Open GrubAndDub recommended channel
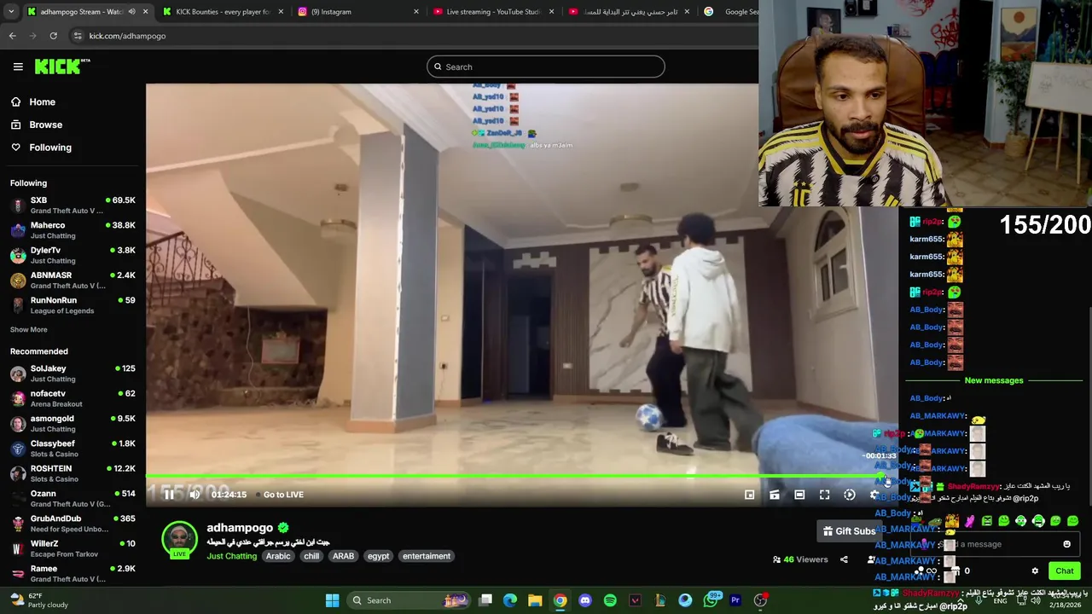The width and height of the screenshot is (1092, 614). 73,524
